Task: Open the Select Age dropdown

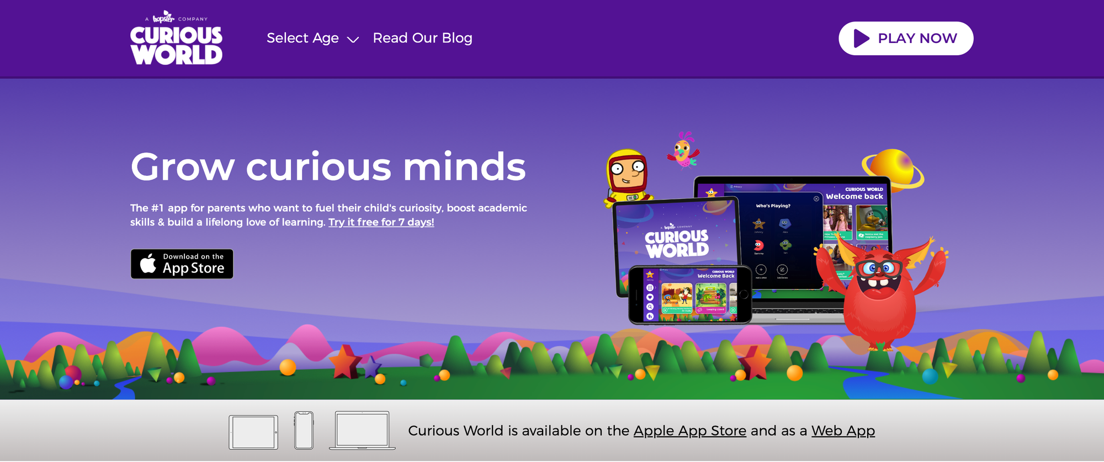Action: (x=312, y=38)
